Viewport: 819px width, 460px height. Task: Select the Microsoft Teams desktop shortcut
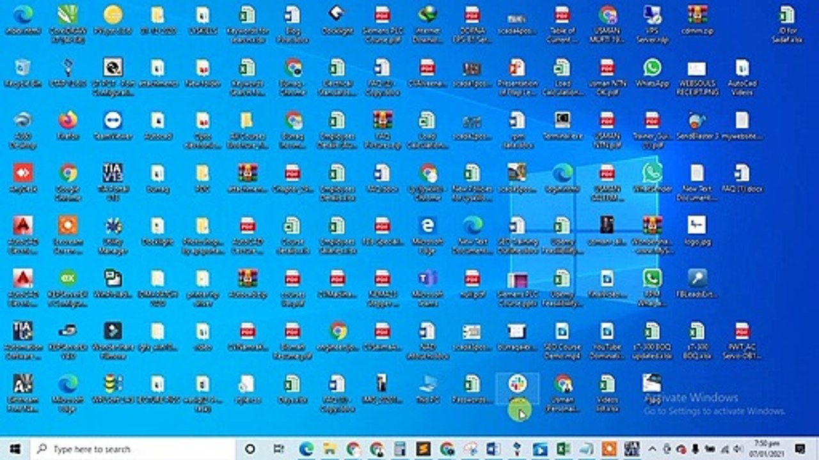(x=427, y=287)
